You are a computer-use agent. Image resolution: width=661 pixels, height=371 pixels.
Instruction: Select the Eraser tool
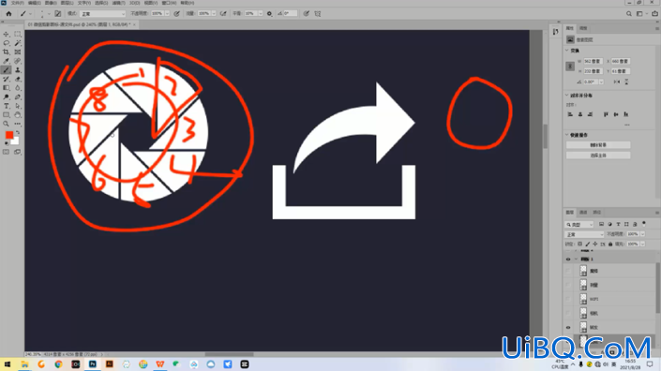pyautogui.click(x=17, y=80)
